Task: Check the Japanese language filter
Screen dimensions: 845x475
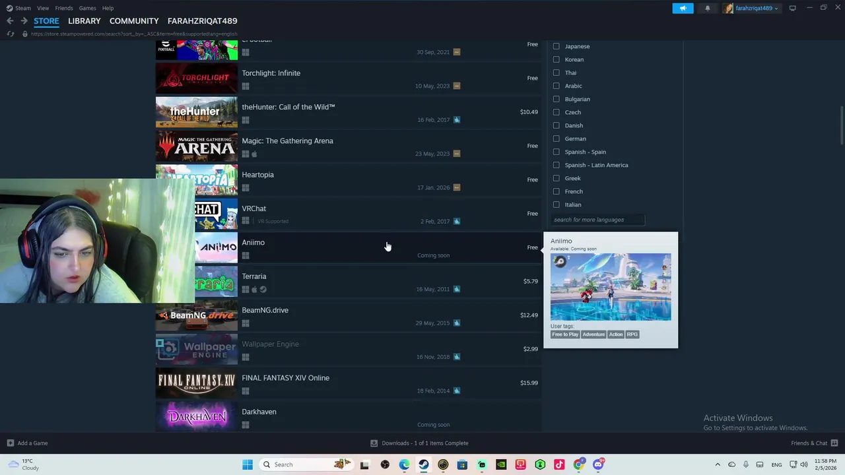Action: pos(556,46)
